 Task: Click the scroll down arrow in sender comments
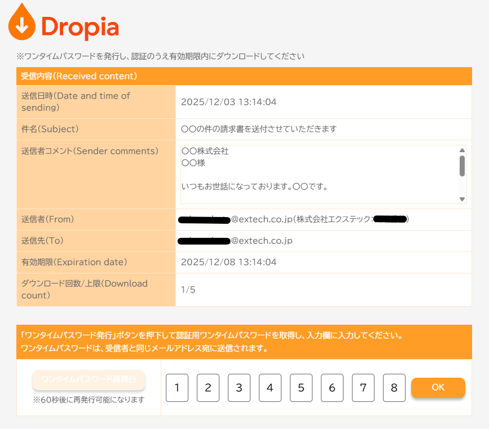462,199
